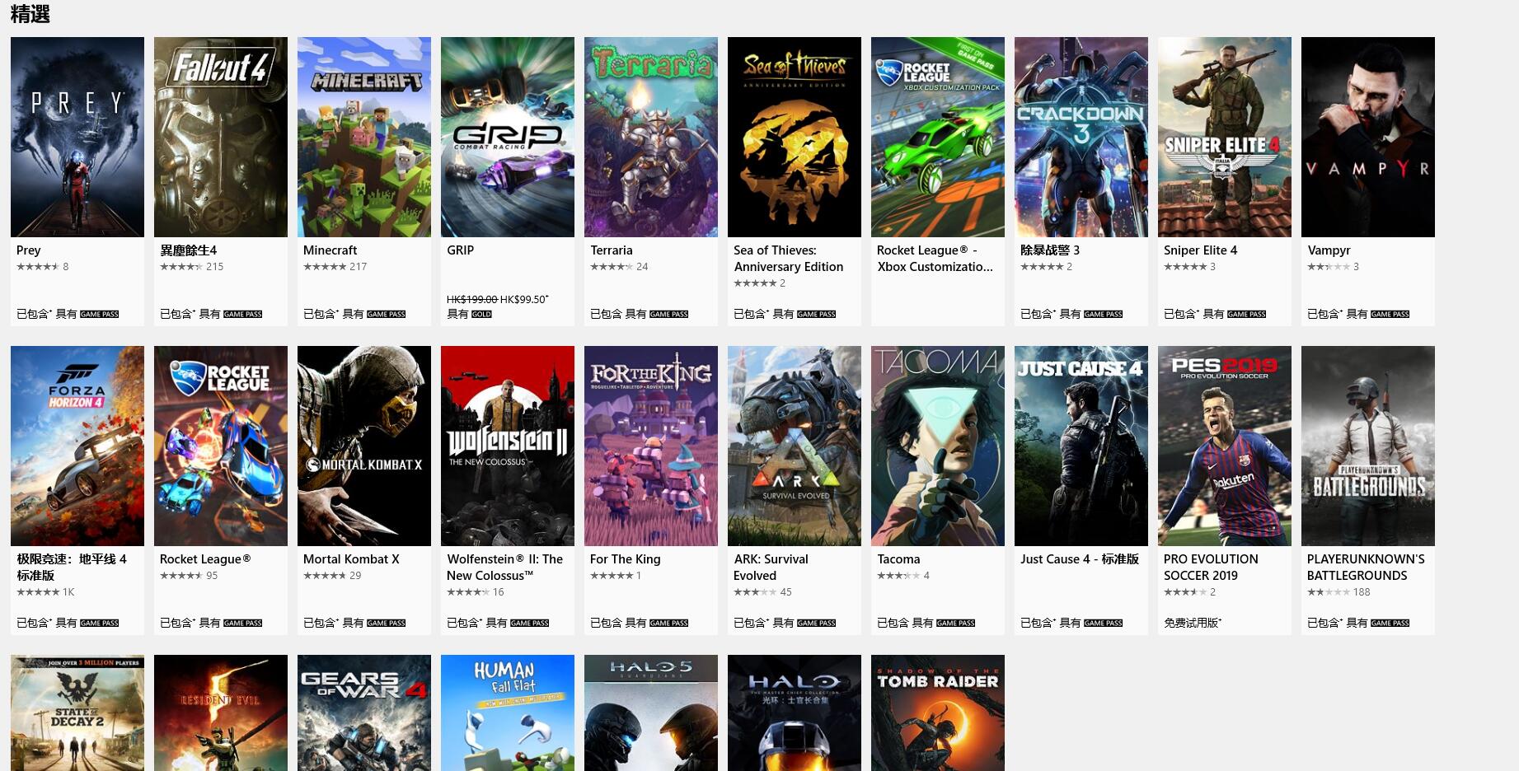
Task: Click Rocket League's star rating showing 95
Action: pyautogui.click(x=189, y=576)
